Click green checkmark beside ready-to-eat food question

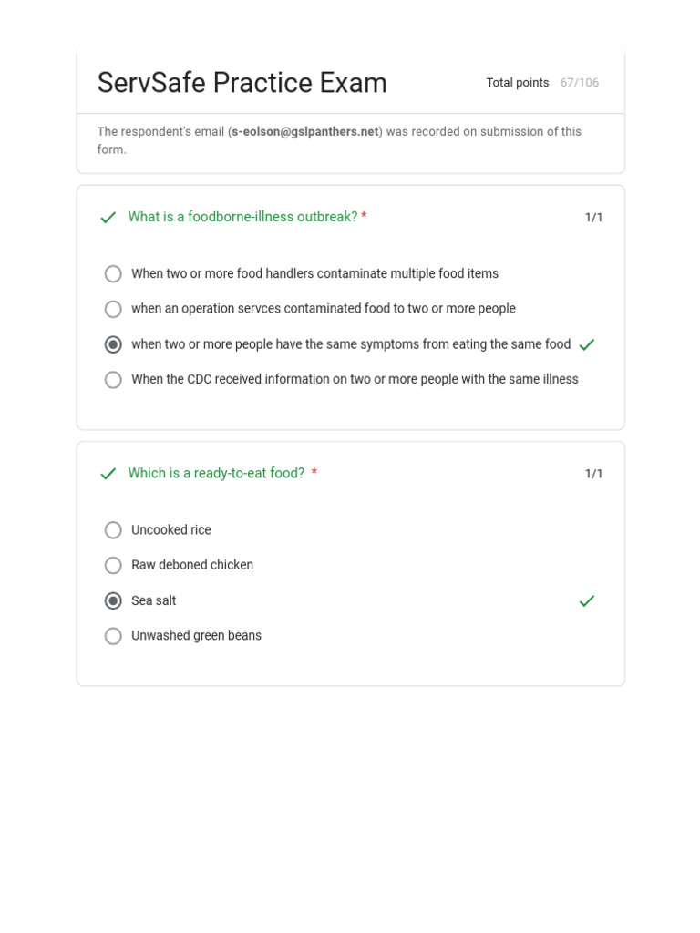tap(108, 474)
